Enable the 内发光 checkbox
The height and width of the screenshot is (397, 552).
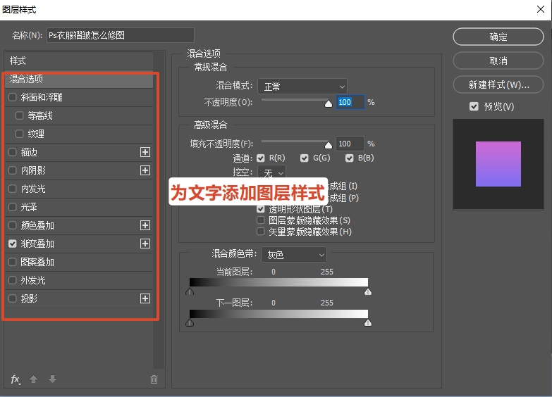point(13,189)
